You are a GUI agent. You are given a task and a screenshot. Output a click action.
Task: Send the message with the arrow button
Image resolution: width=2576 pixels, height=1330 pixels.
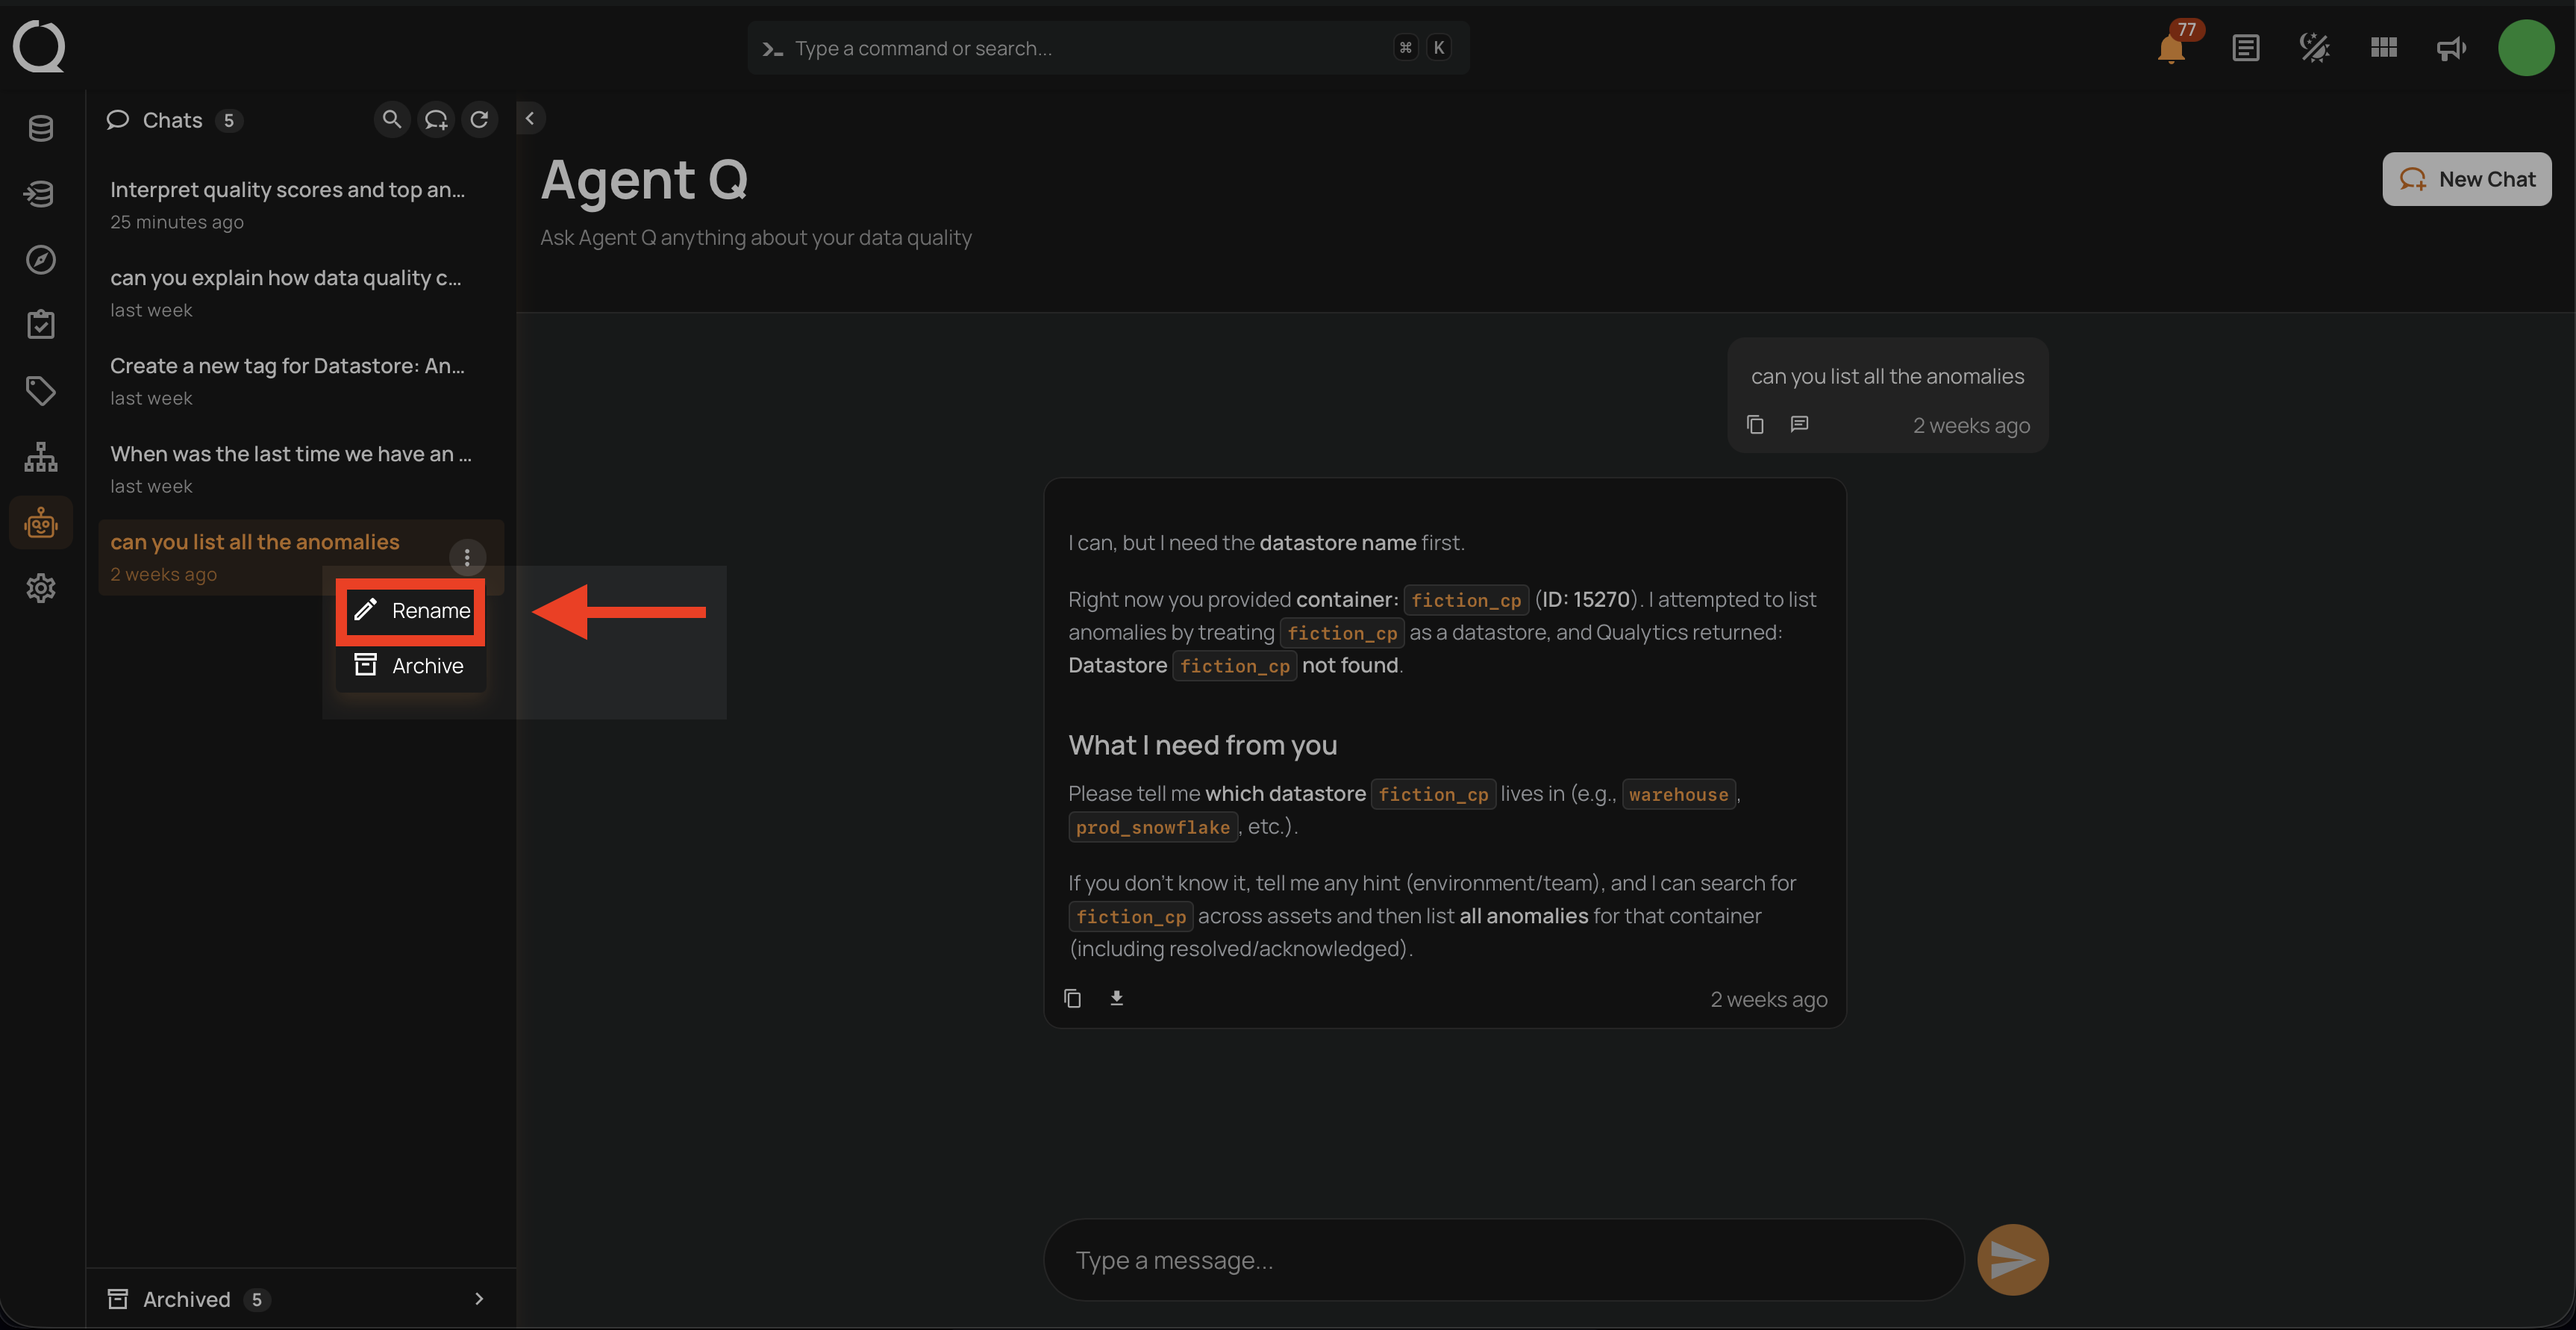pos(2012,1259)
